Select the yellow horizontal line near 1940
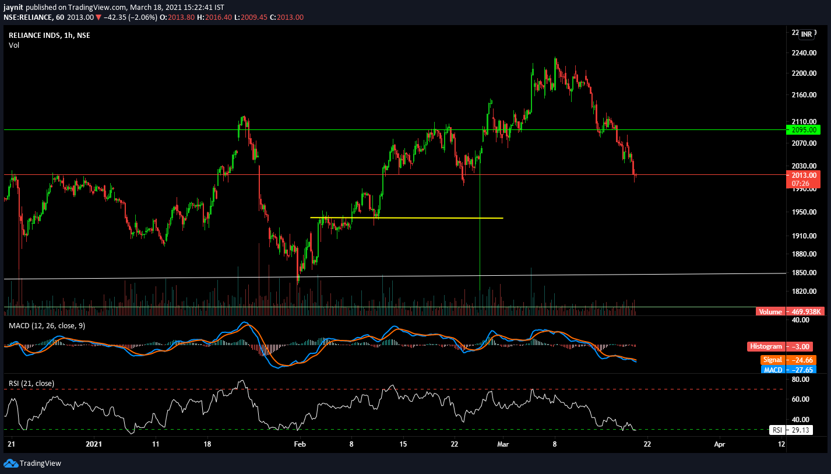 click(406, 218)
